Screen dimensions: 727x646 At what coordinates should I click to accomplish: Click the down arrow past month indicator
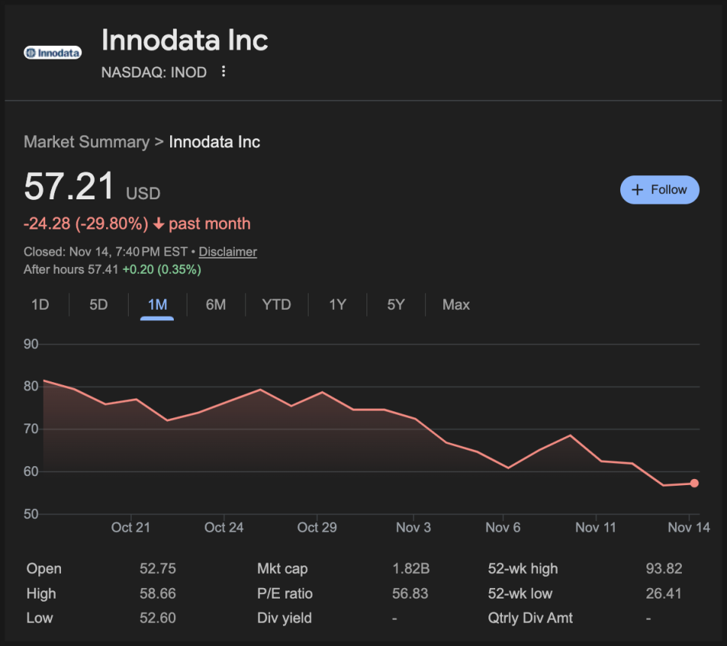(x=159, y=224)
